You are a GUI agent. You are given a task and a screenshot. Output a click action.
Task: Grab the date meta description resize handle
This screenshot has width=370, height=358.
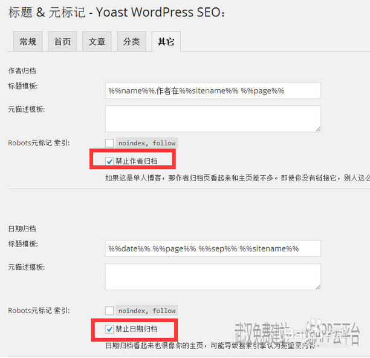click(x=318, y=287)
